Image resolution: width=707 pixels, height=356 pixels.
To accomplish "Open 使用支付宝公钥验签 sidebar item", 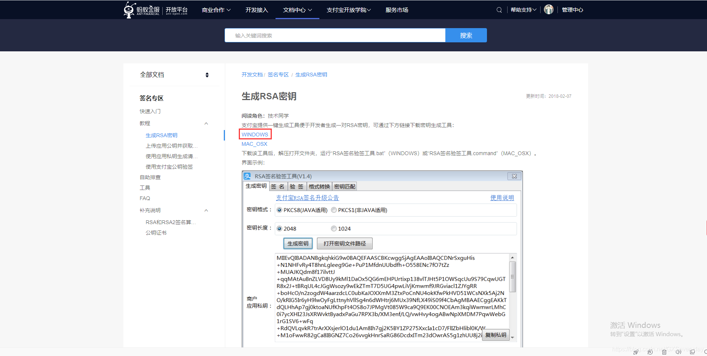I will pos(169,167).
